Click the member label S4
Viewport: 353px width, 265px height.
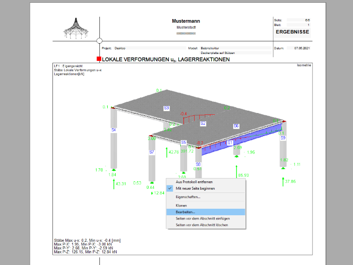(113, 130)
